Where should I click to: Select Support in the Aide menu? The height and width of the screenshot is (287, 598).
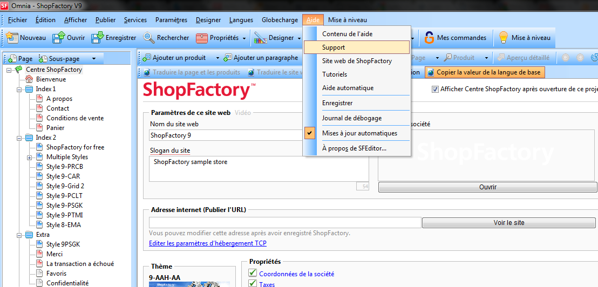[x=334, y=47]
